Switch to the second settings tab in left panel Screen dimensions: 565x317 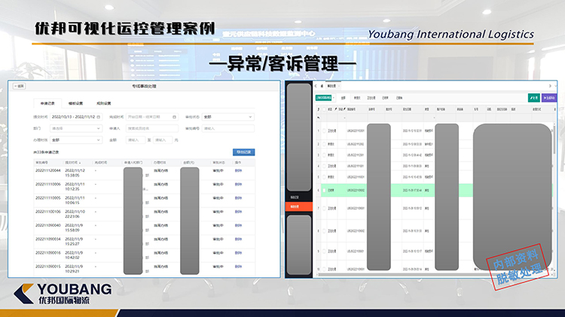(75, 104)
